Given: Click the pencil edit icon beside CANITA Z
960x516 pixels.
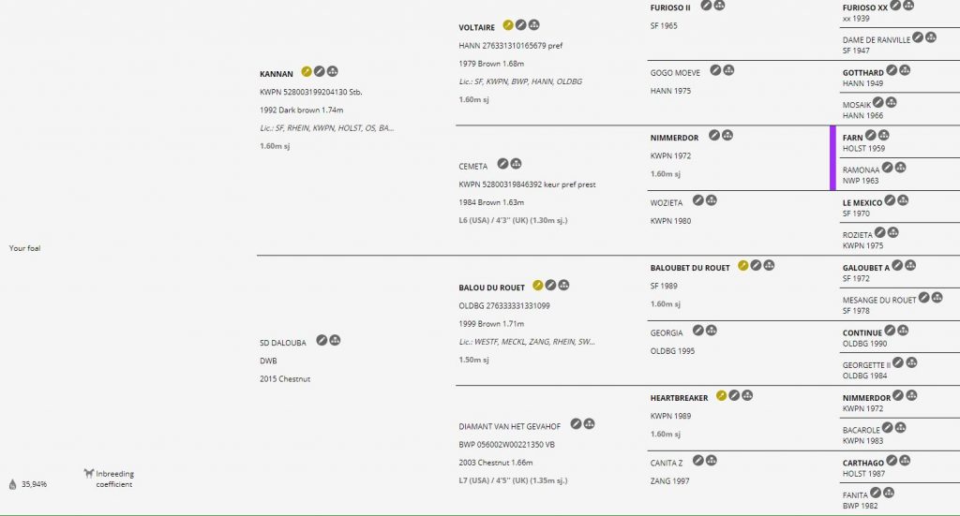Looking at the screenshot, I should (697, 461).
